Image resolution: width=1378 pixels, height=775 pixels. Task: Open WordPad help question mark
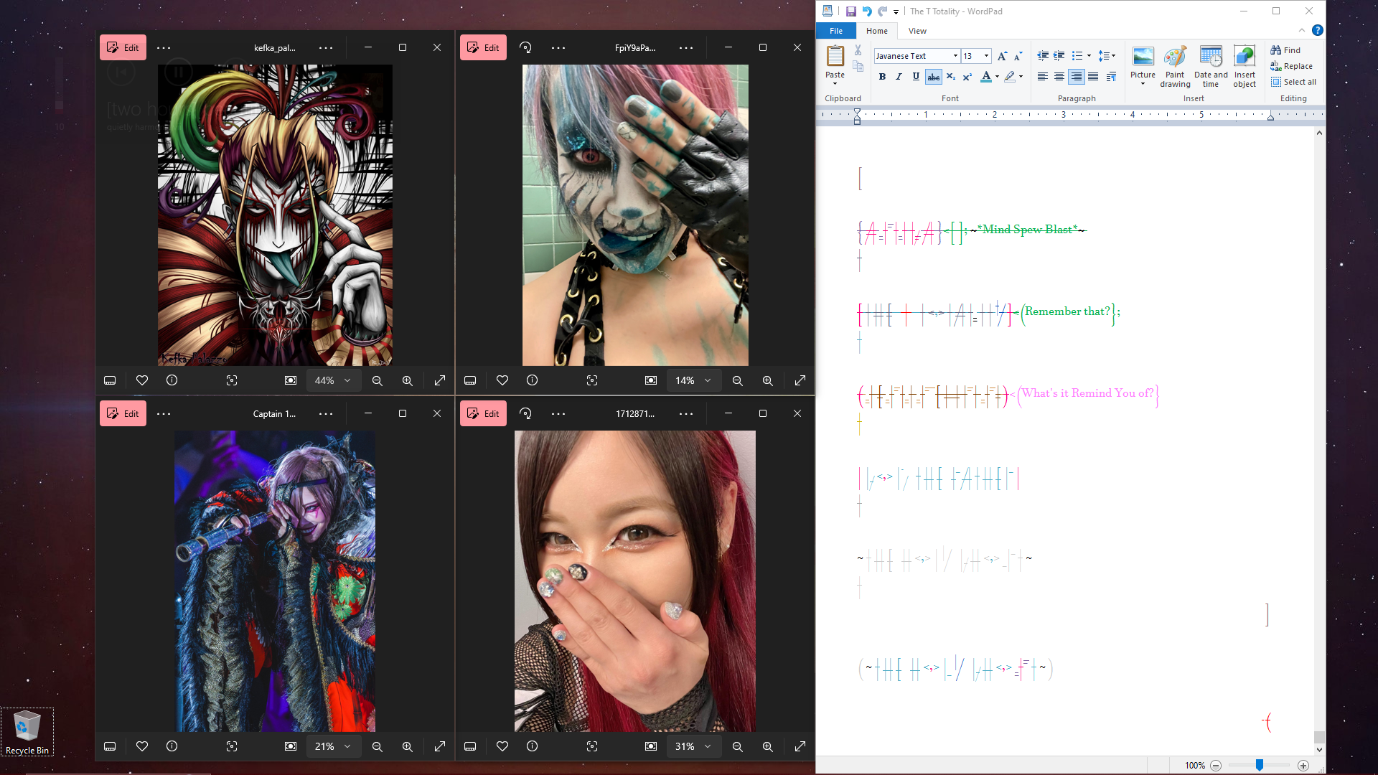tap(1318, 30)
